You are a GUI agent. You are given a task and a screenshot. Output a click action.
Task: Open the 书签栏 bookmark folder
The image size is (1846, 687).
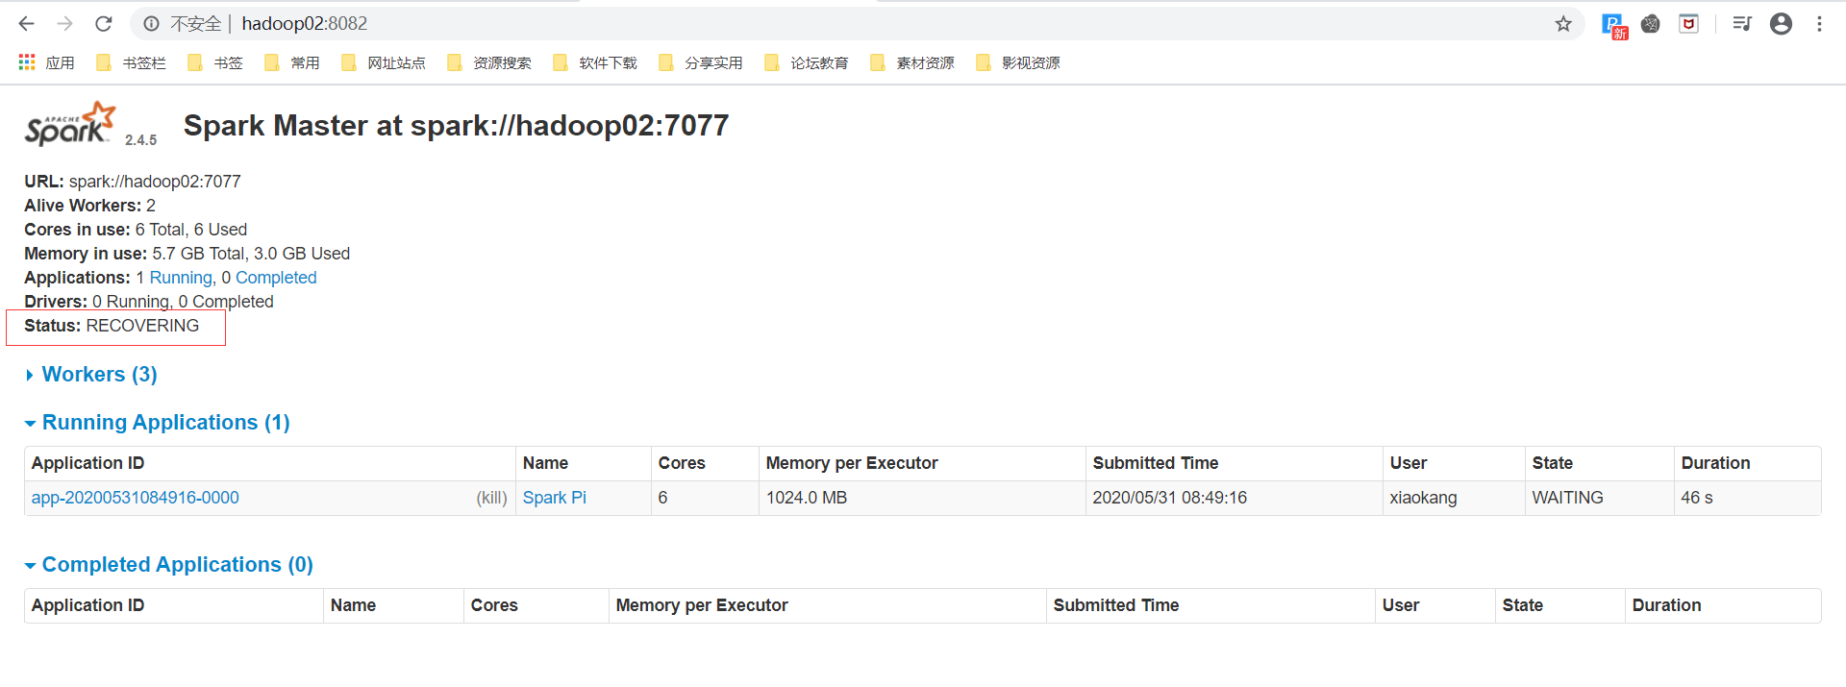[132, 62]
